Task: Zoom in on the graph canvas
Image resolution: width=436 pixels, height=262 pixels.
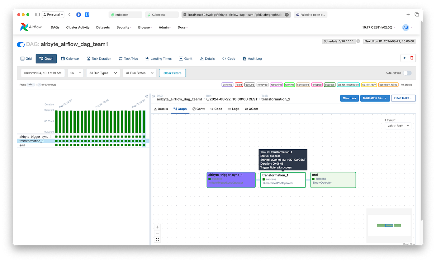Action: pyautogui.click(x=157, y=227)
